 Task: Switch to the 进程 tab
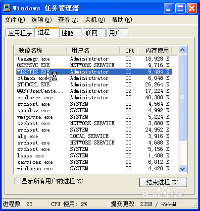[x=47, y=32]
